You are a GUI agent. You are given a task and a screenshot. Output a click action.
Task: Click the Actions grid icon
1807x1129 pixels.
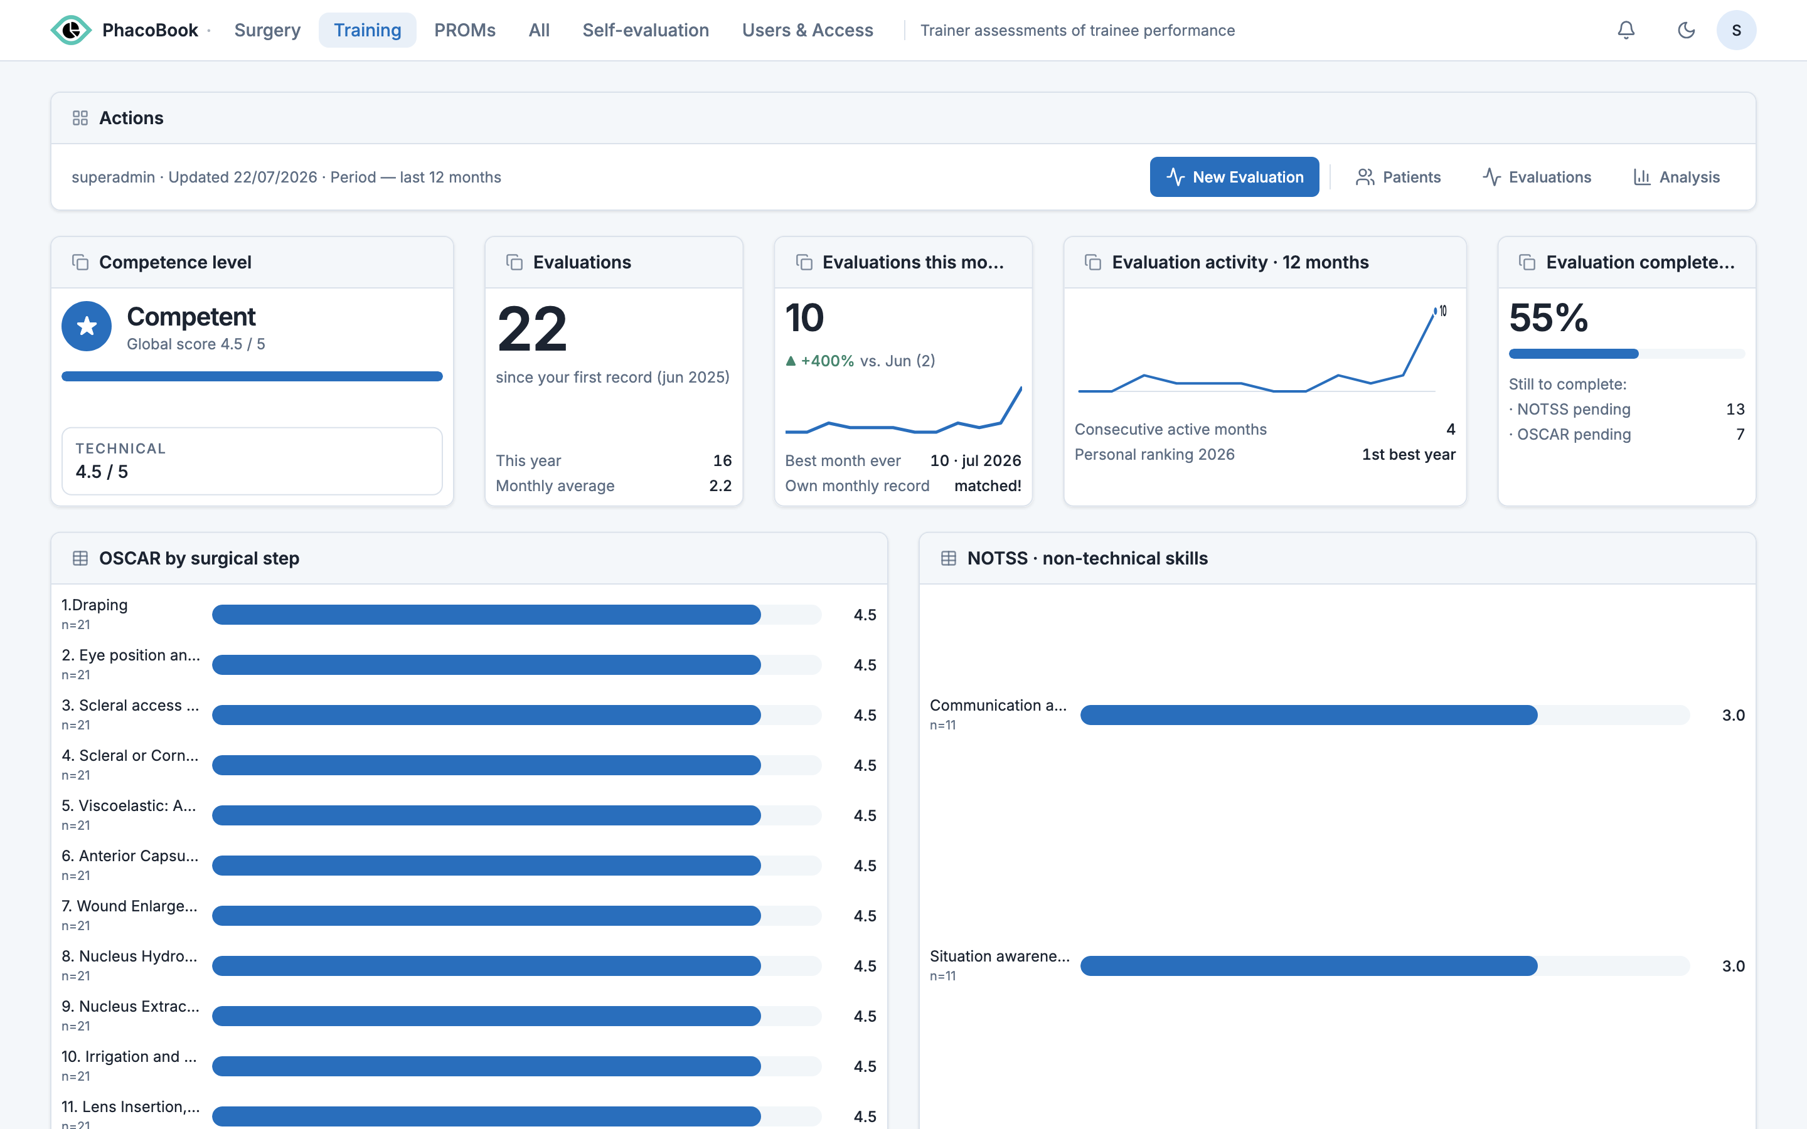click(x=80, y=118)
